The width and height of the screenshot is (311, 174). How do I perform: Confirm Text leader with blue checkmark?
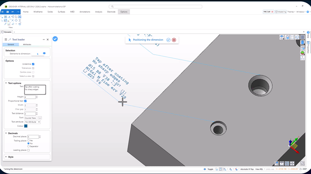coord(55,39)
